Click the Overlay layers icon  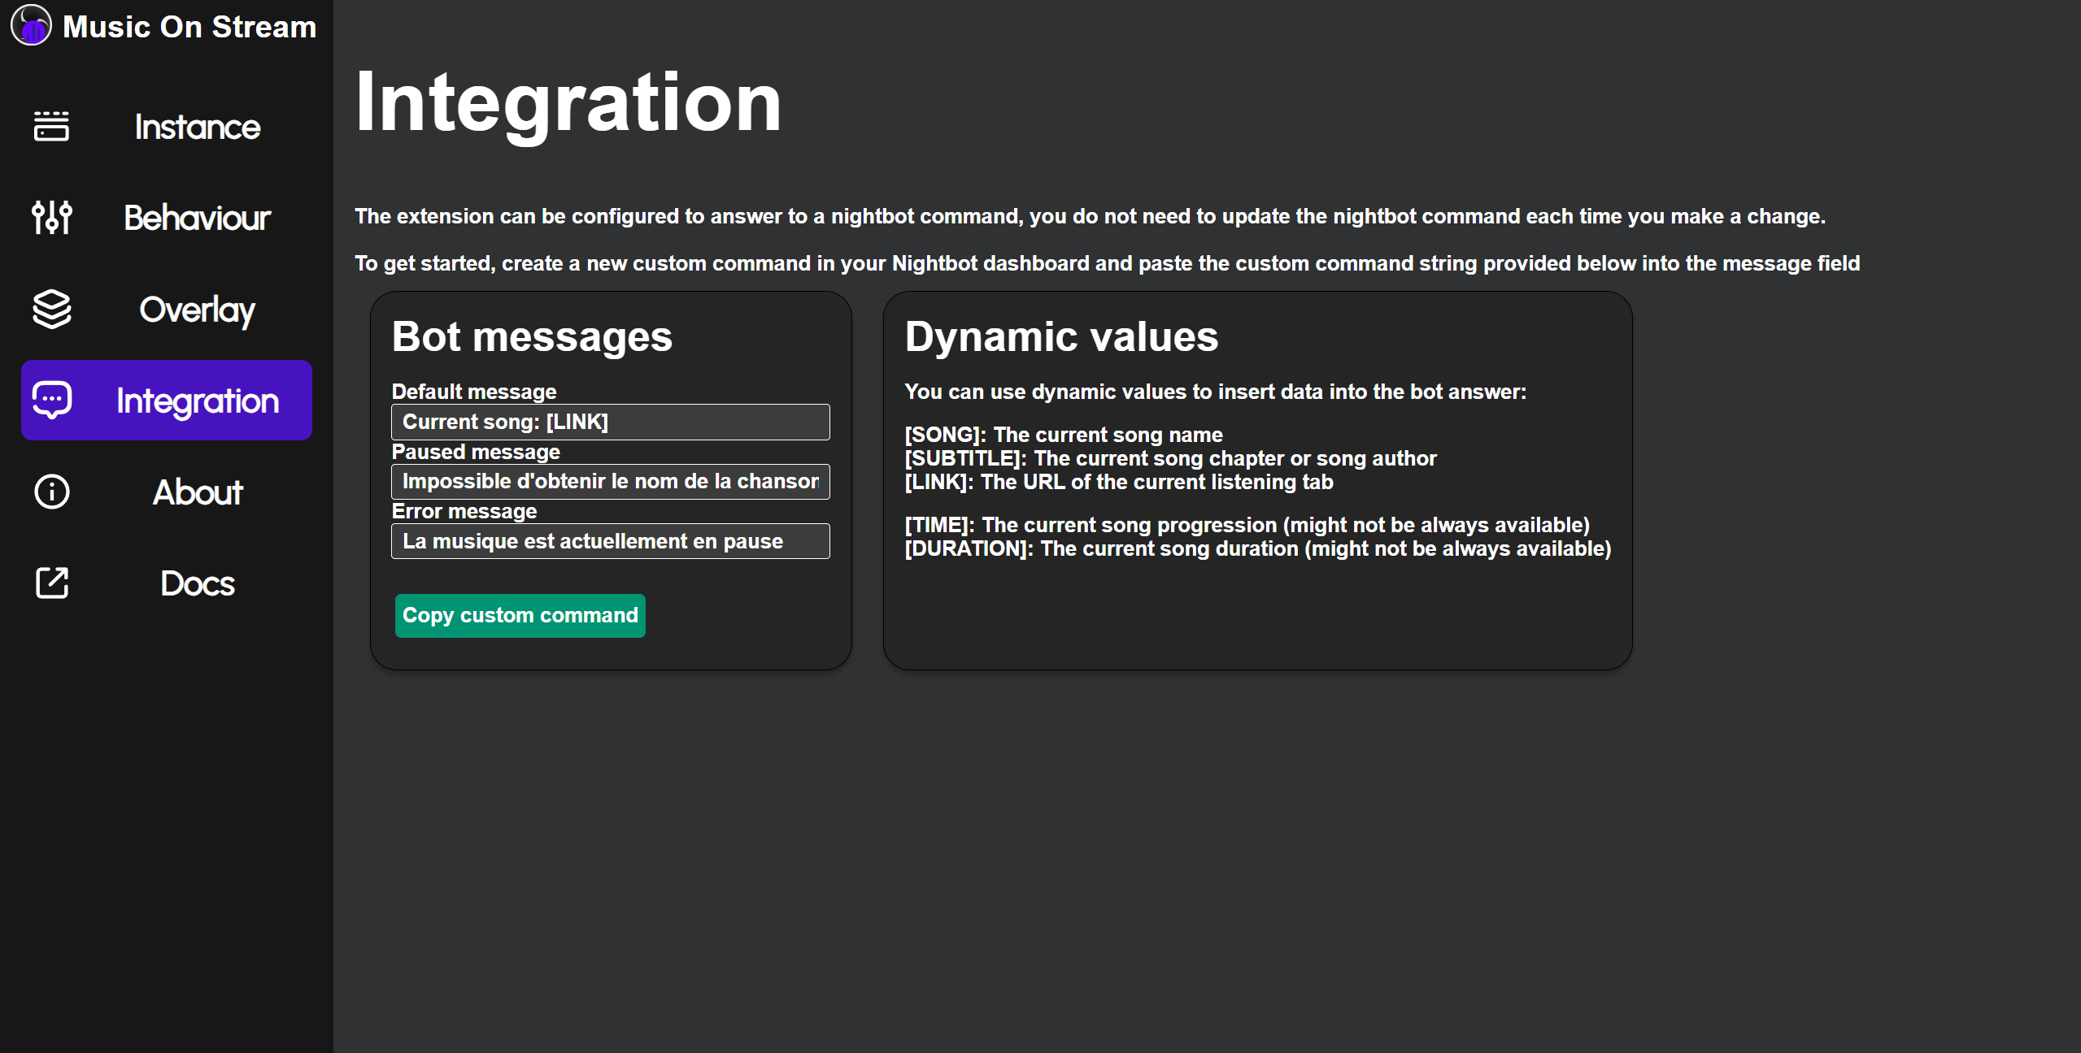(x=51, y=310)
